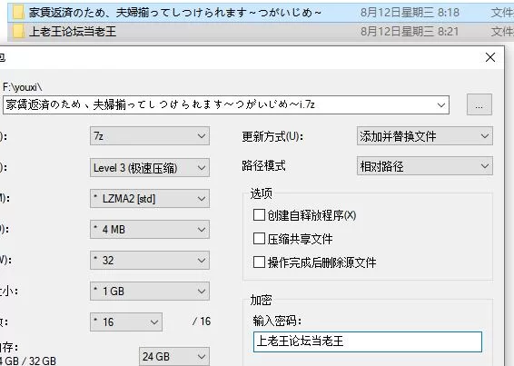Enable 操作完成后删除源文件 checkbox
This screenshot has width=514, height=366.
[x=259, y=262]
